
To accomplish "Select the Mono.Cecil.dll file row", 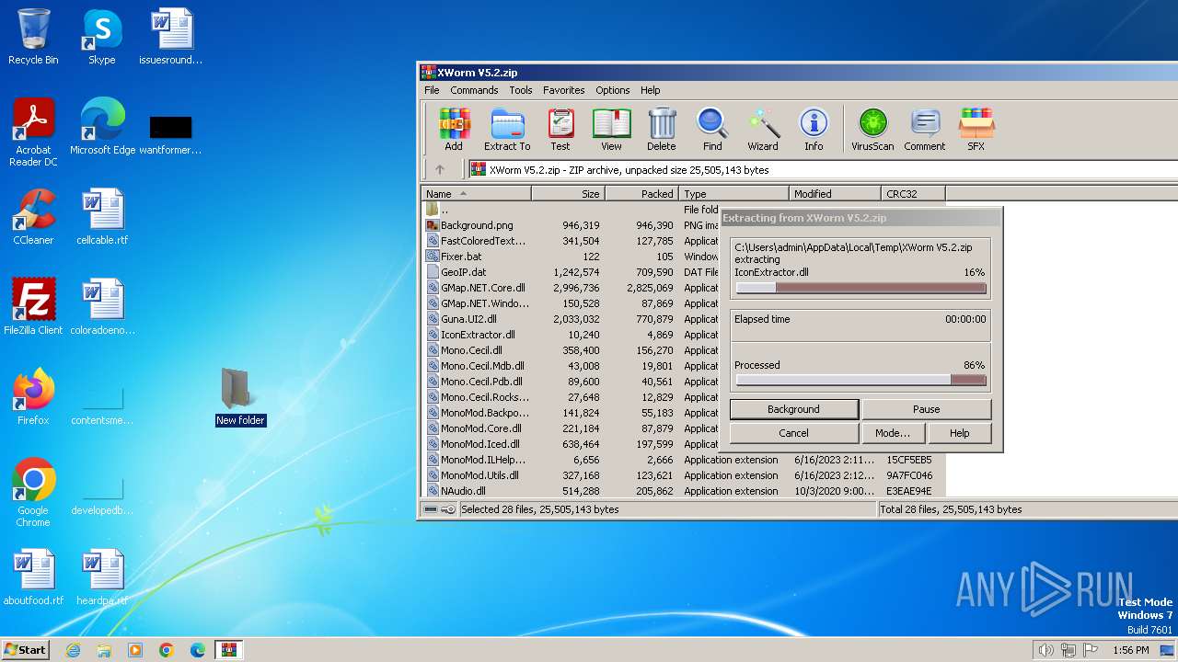I will click(571, 350).
